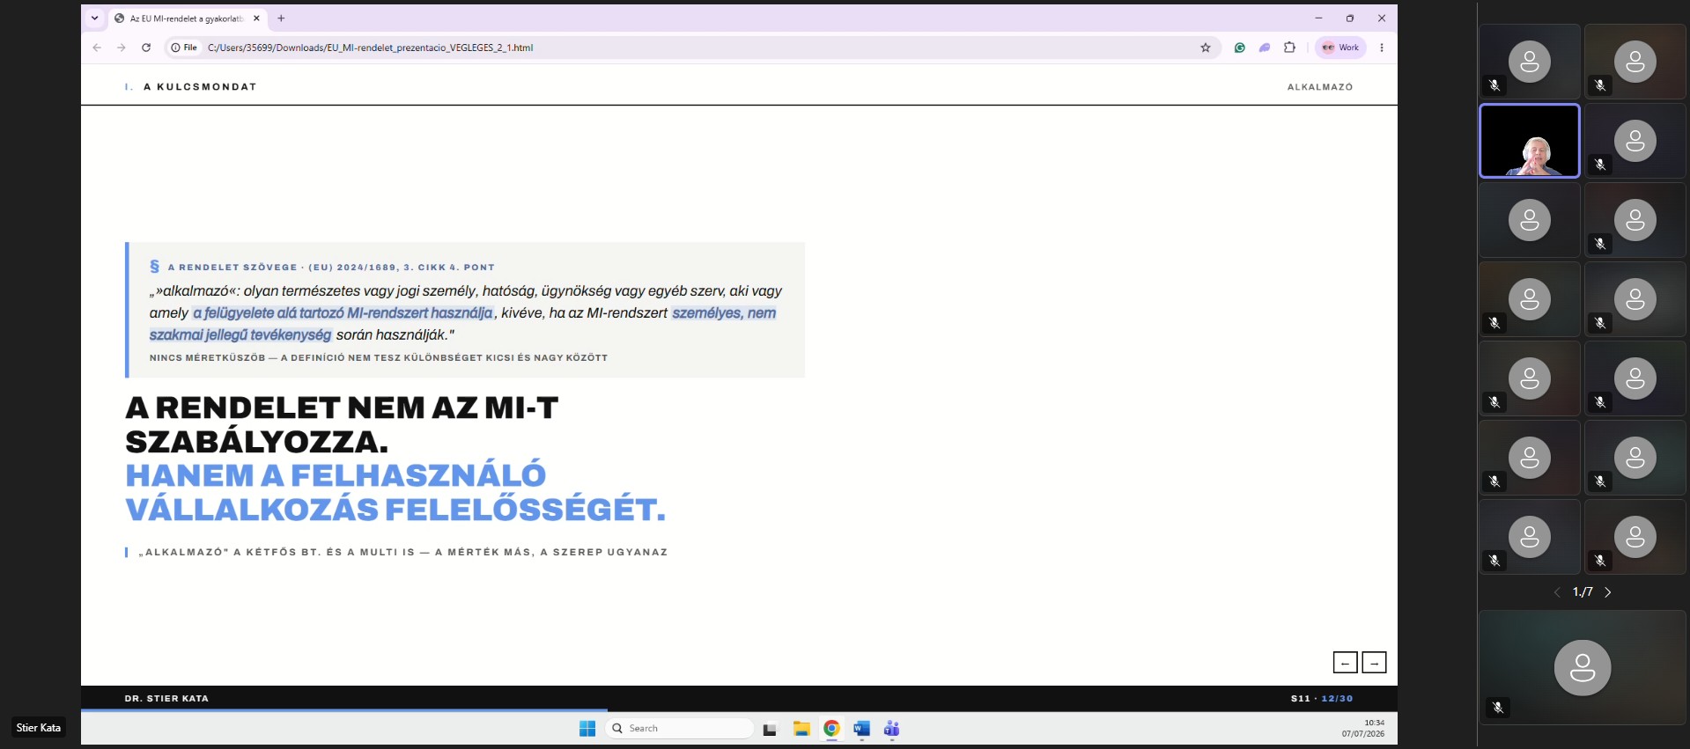
Task: Open the green Grammarly extension icon
Action: pyautogui.click(x=1240, y=48)
